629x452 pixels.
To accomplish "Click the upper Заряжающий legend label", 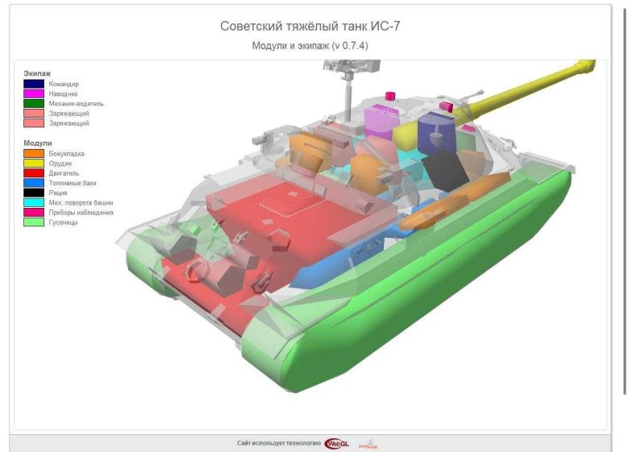I will tap(69, 114).
